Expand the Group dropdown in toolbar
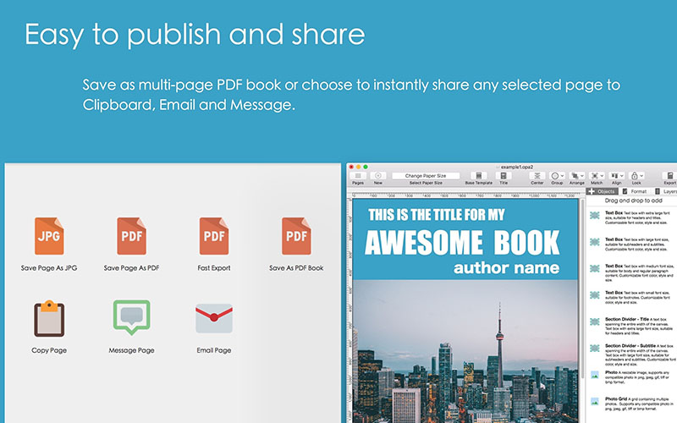677x423 pixels. coord(557,176)
